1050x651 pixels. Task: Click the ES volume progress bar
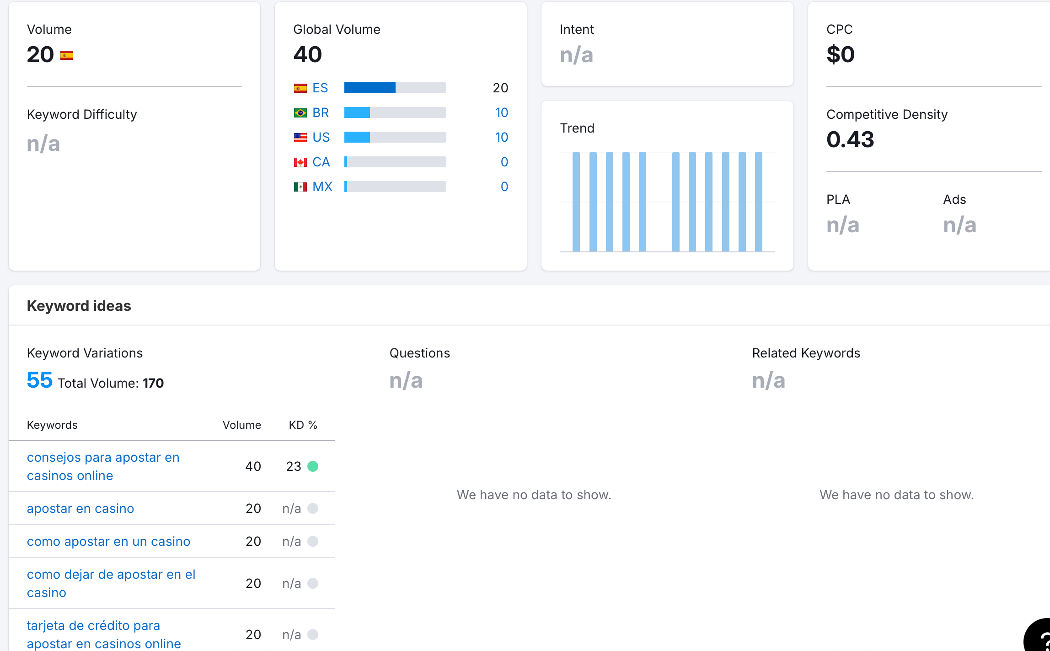click(395, 88)
